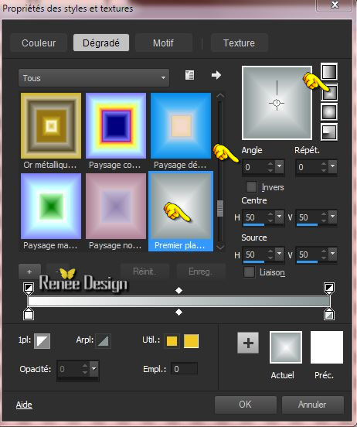Viewport: 357px width, 427px height.
Task: Expand the Répét. value dropdown
Action: point(332,166)
